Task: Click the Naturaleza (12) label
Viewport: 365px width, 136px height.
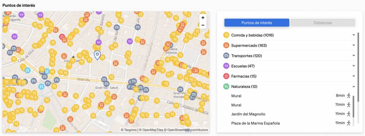Action: point(244,86)
